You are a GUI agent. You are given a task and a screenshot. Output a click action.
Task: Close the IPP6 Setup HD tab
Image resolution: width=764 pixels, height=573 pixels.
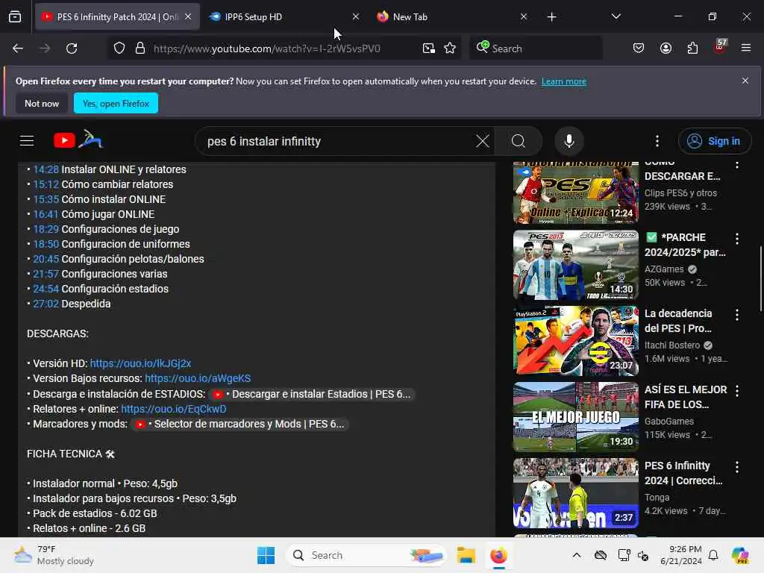point(356,17)
